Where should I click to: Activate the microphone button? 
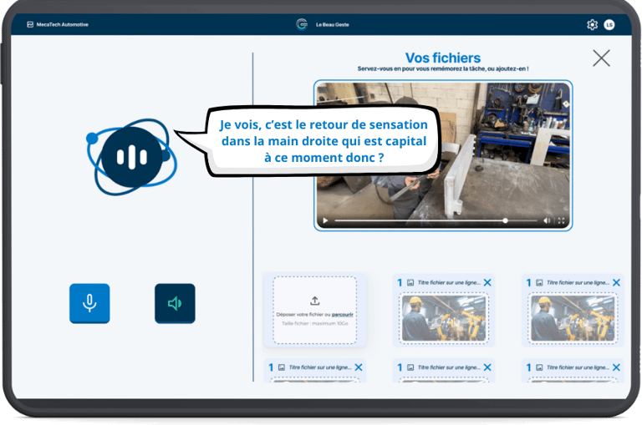89,303
